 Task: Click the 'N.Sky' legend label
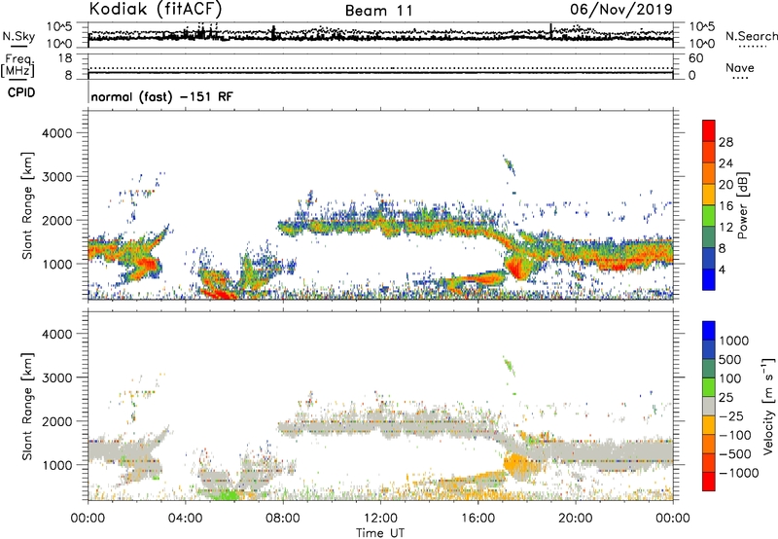[18, 36]
